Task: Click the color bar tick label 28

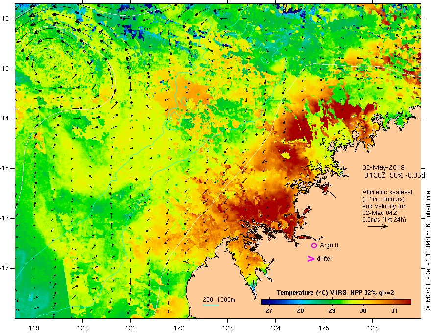Action: 300,311
